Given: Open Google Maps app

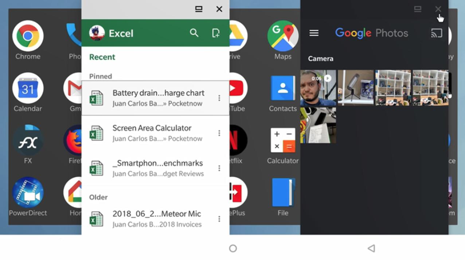Looking at the screenshot, I should point(283,36).
